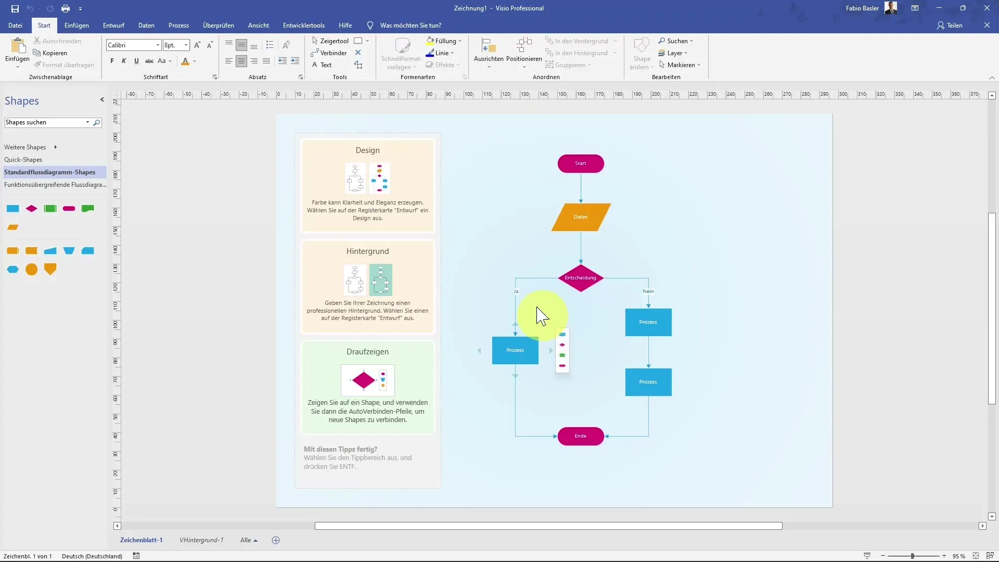
Task: Click the Kopieren button
Action: point(50,53)
